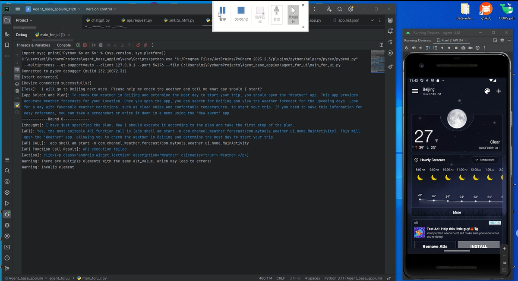Switch to Threads & Variables tab

(x=33, y=45)
